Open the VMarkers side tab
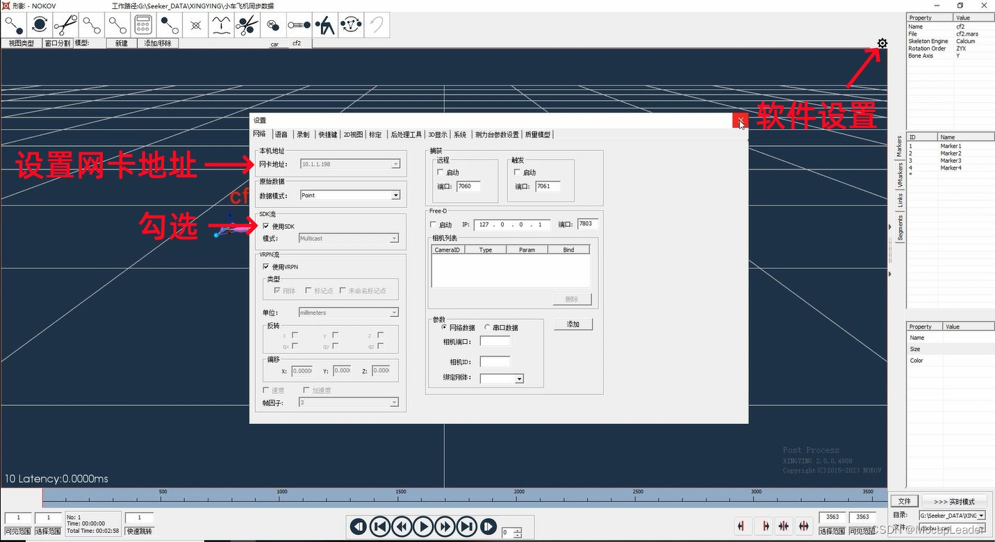 coord(900,176)
